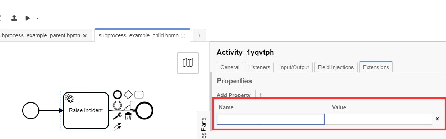This screenshot has width=446, height=139.
Task: Append an end event from context pad
Action: 118,95
